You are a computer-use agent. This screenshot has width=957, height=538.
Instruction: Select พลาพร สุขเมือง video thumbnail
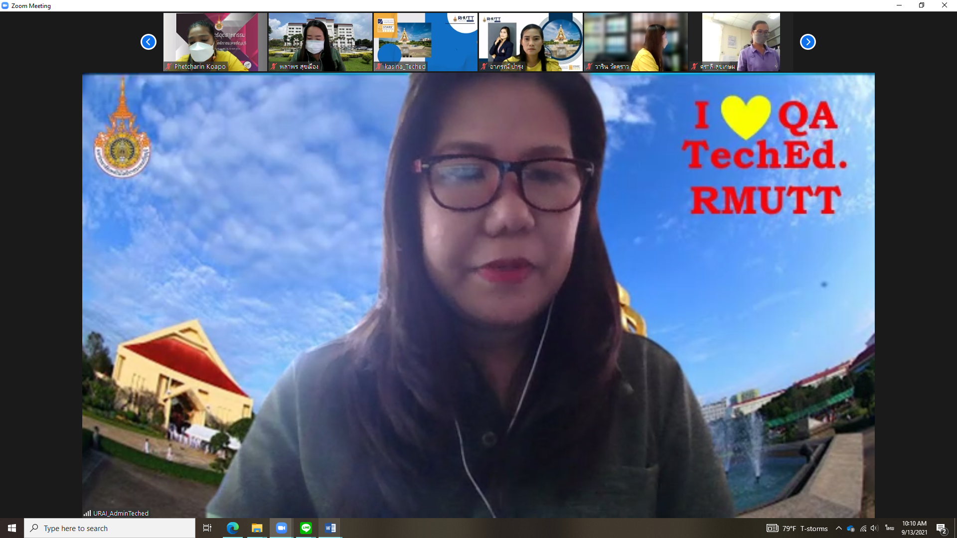[320, 42]
